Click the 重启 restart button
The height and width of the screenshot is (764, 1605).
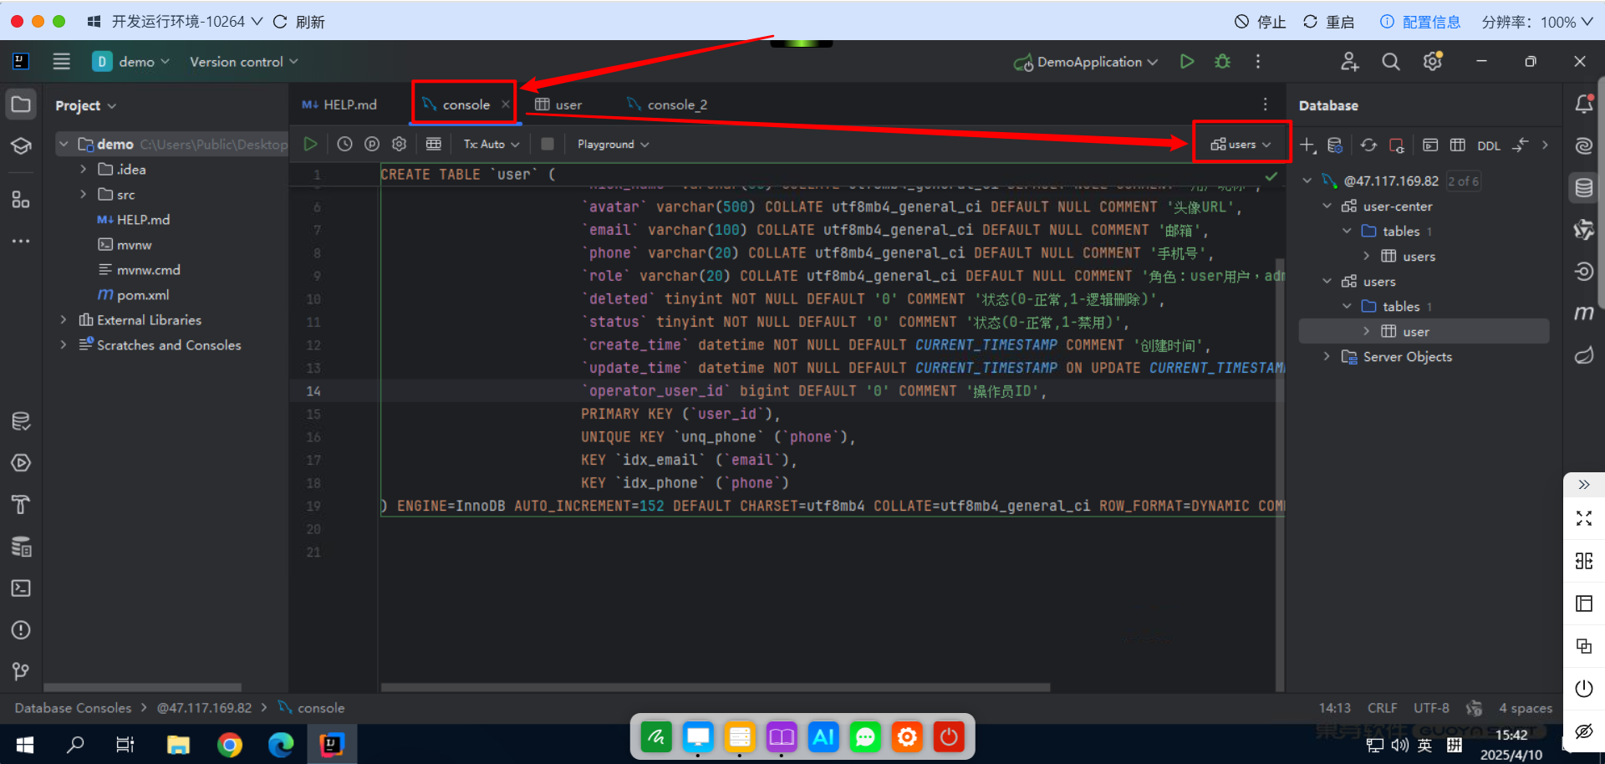(1328, 22)
